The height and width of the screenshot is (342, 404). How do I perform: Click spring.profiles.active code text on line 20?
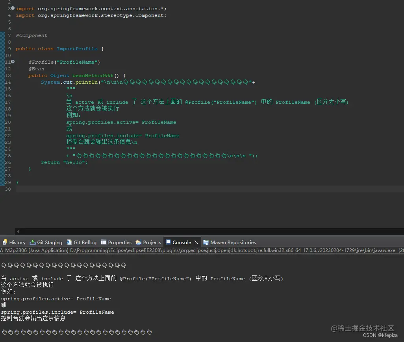coord(121,122)
